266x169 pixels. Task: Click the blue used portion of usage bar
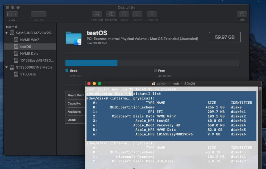tap(92, 63)
